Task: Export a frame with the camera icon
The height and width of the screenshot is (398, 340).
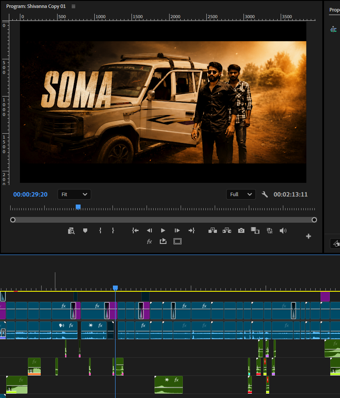Action: (241, 231)
